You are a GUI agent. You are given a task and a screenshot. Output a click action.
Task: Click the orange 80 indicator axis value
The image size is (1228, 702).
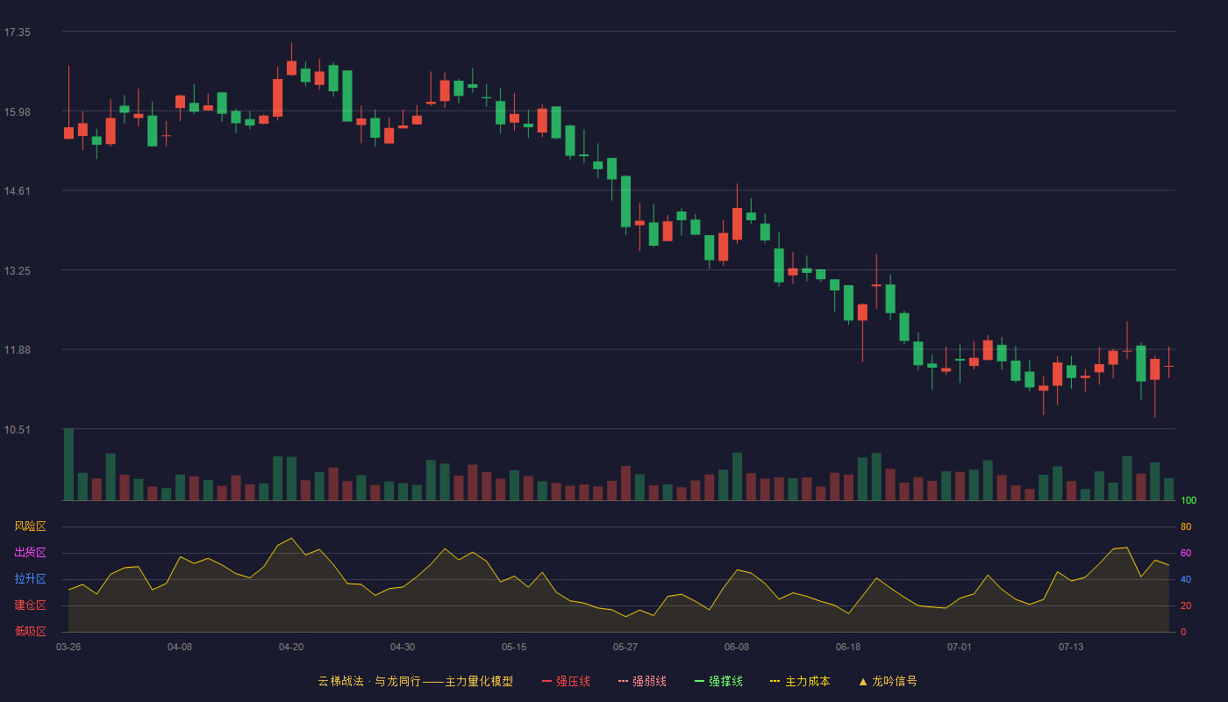[1186, 526]
